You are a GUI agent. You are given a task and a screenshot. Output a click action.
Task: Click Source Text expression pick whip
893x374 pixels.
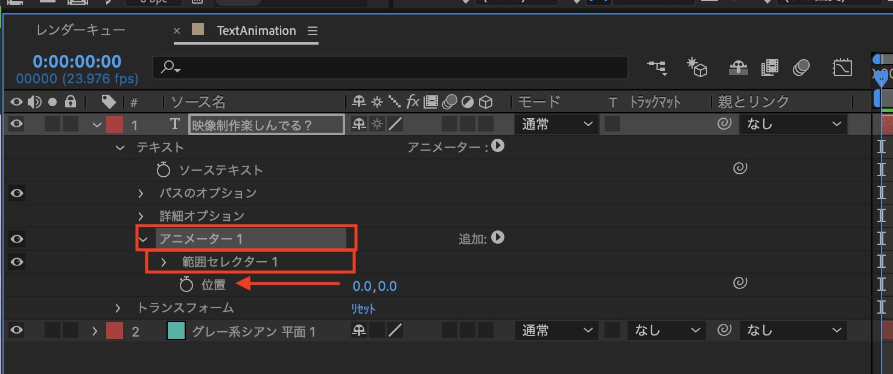(x=740, y=169)
